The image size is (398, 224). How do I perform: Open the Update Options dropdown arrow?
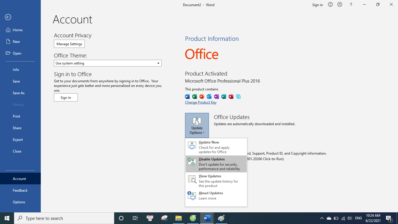point(204,132)
